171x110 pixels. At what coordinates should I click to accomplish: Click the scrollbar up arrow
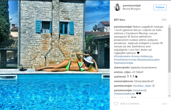[x=169, y=26]
